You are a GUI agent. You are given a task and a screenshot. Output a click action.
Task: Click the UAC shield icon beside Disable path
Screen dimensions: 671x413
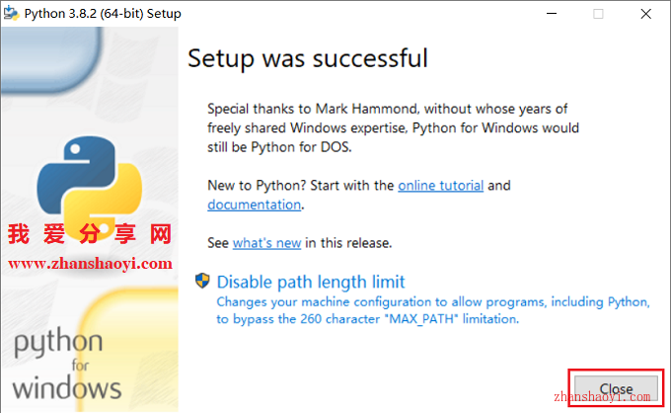point(202,281)
